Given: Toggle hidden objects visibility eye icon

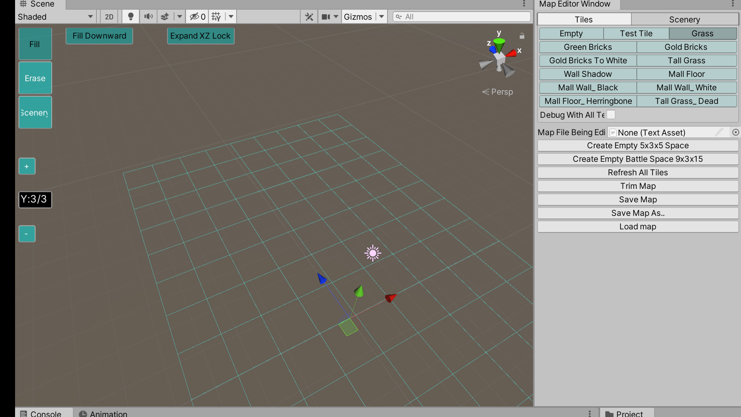Looking at the screenshot, I should pos(195,17).
